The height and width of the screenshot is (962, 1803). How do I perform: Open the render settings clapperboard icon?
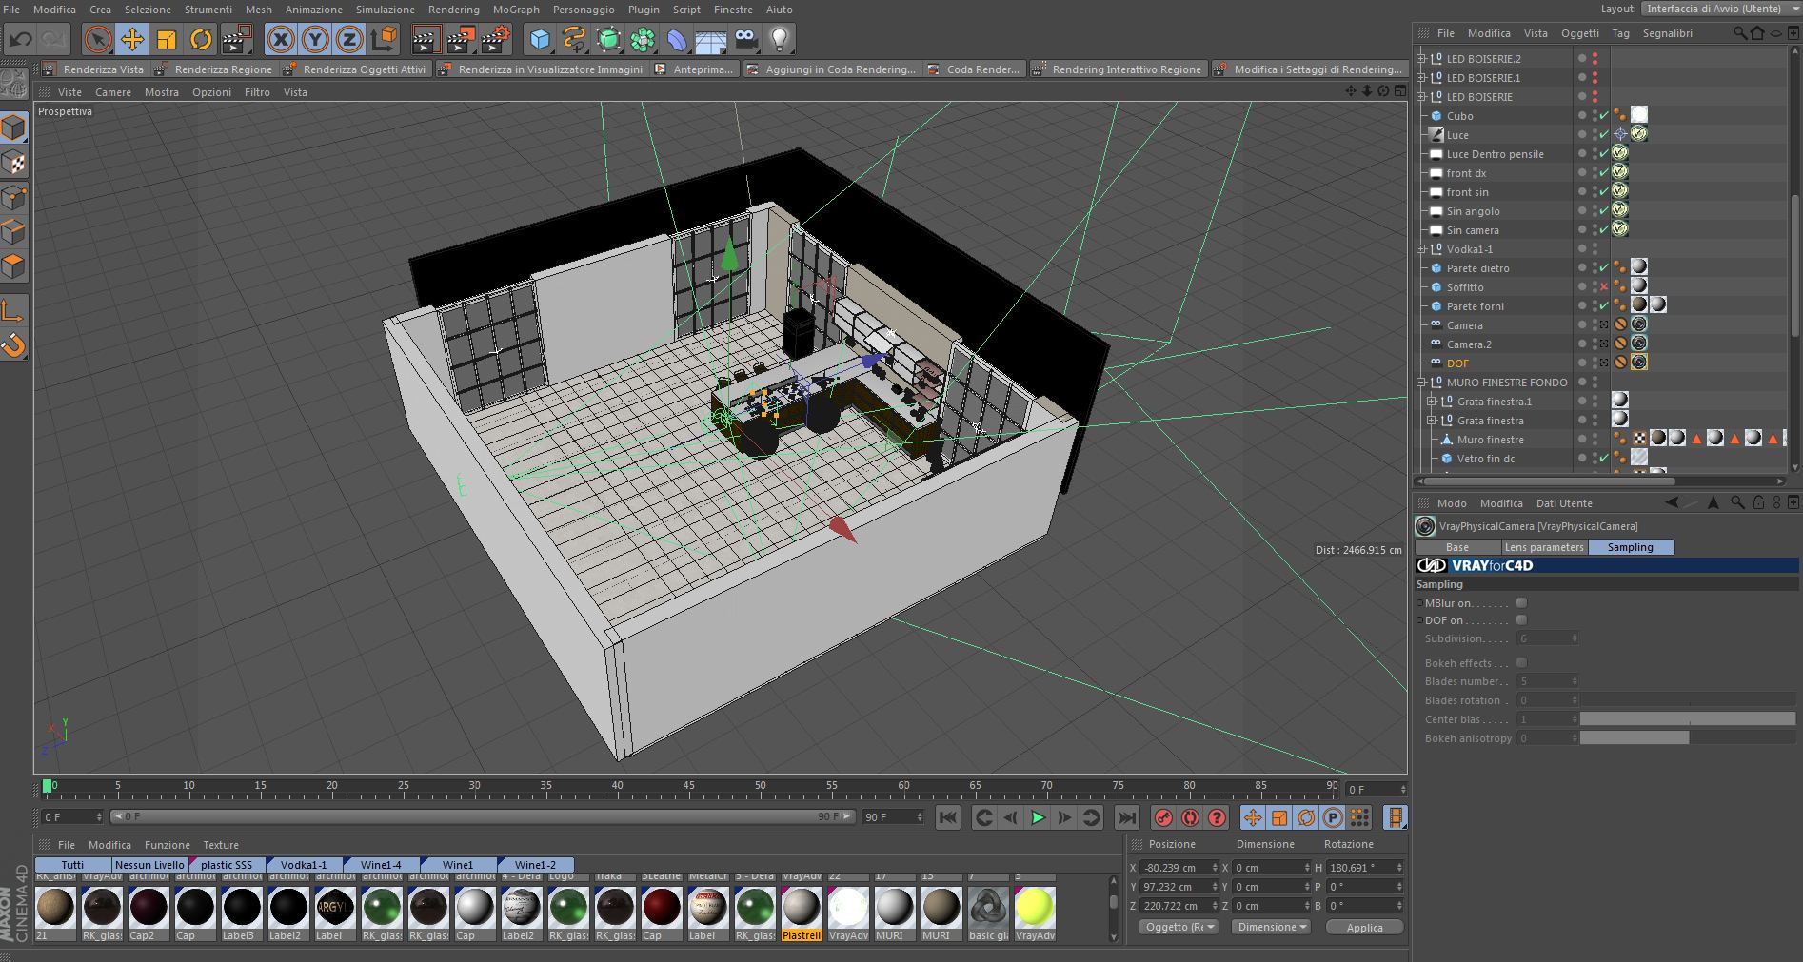coord(495,39)
